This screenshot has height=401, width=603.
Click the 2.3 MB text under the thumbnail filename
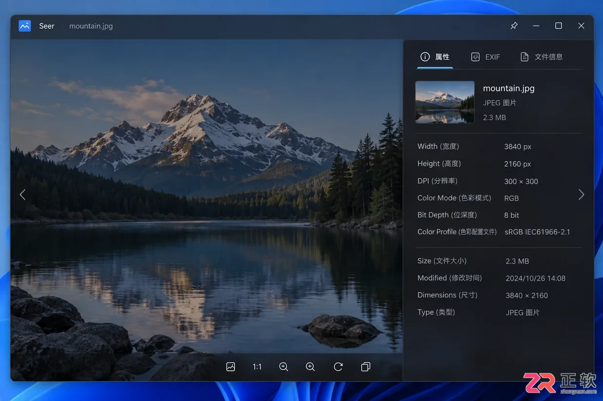[494, 118]
